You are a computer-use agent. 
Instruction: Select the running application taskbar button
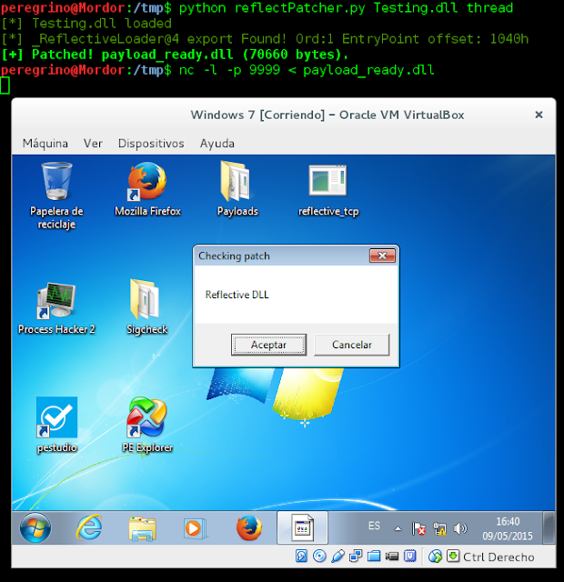pos(302,527)
